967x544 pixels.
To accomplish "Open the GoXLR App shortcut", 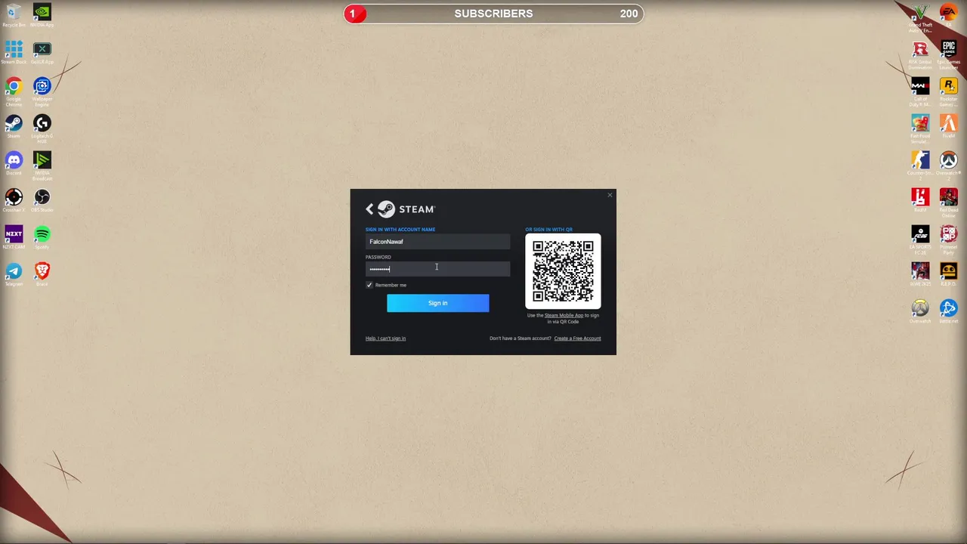I will click(x=42, y=52).
